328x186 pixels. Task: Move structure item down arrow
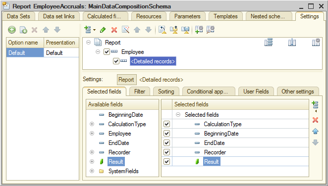(x=148, y=30)
